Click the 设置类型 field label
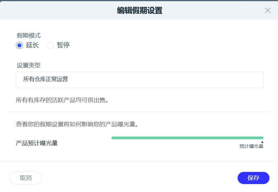Viewport: 278px width, 192px height. [x=29, y=65]
